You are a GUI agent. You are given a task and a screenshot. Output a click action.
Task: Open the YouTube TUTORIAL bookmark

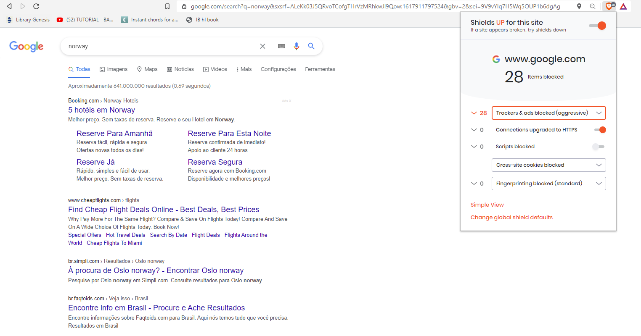[x=85, y=20]
